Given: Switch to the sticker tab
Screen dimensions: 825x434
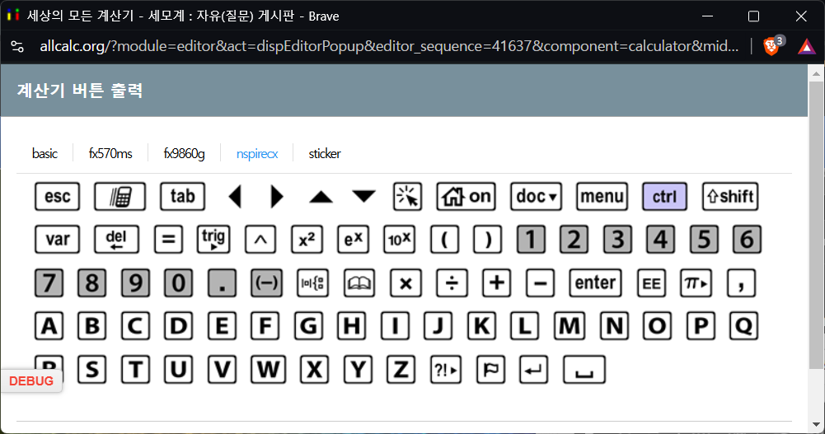Looking at the screenshot, I should pos(325,153).
